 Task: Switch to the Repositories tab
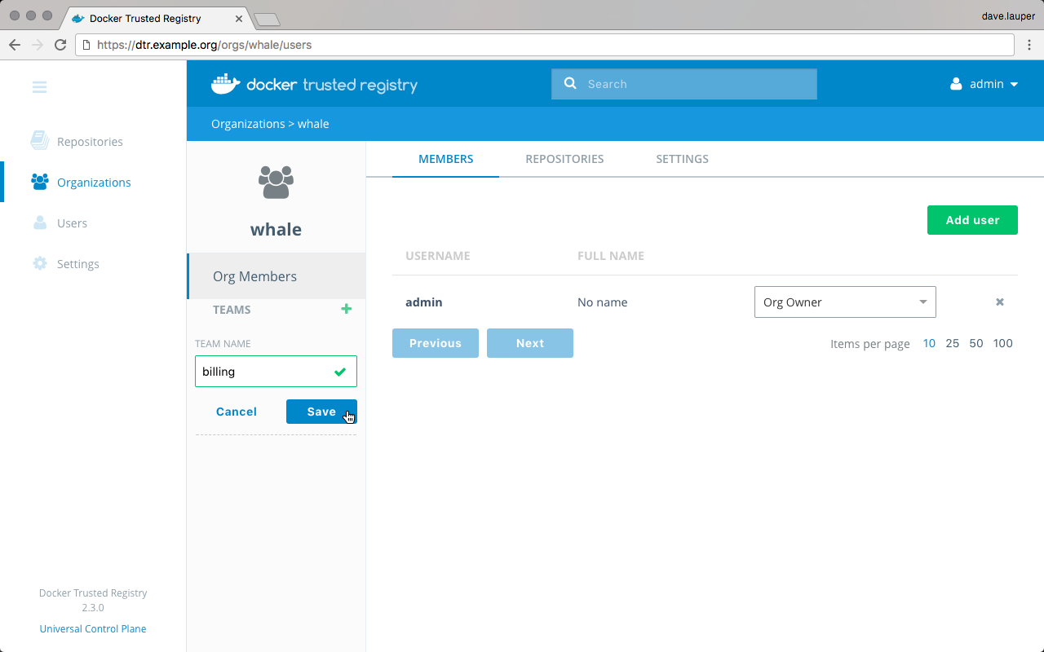[x=564, y=159]
